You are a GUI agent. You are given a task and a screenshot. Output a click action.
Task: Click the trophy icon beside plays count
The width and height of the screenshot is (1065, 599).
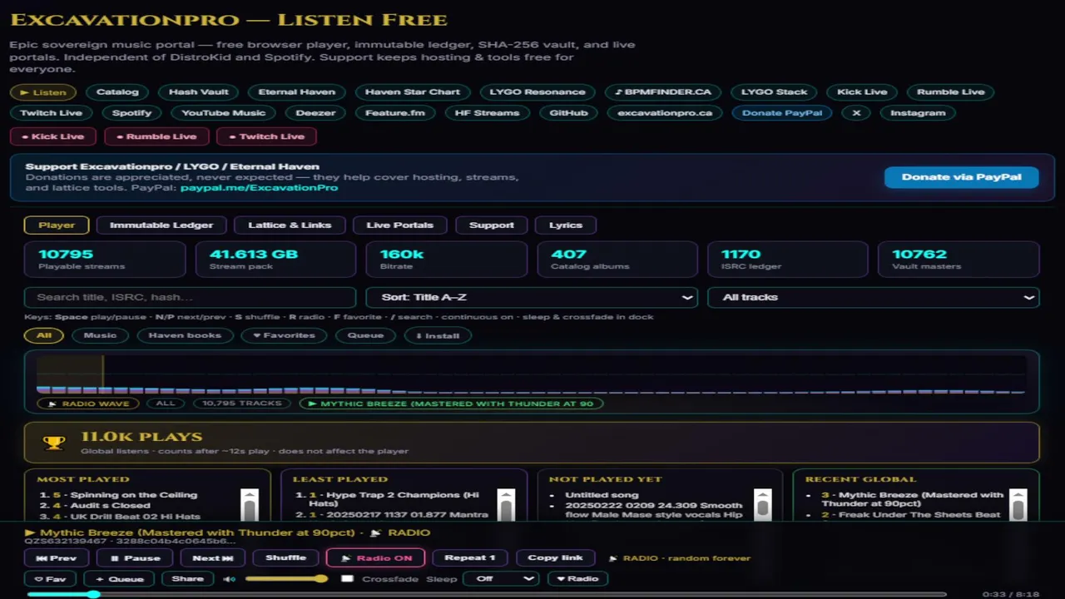click(54, 443)
